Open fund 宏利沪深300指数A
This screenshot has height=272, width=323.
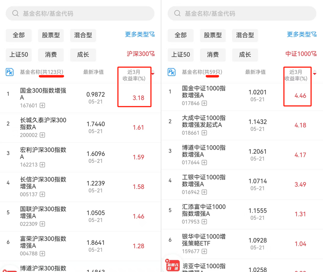pyautogui.click(x=43, y=153)
